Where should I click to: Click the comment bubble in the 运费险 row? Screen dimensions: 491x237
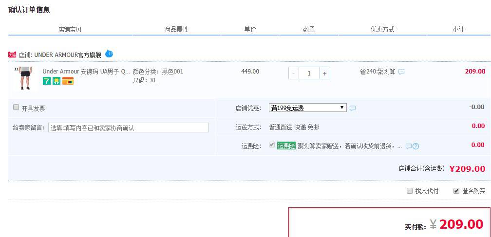coord(408,146)
